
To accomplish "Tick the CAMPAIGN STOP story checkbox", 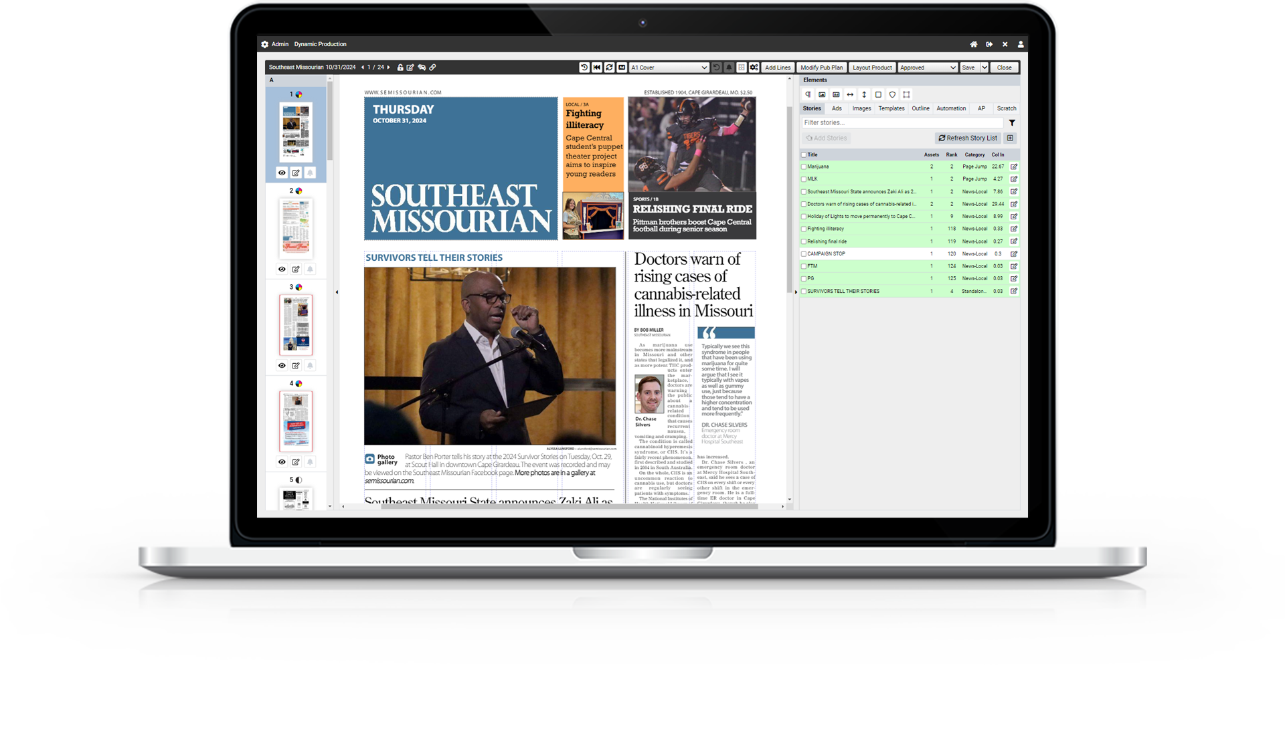I will 804,254.
